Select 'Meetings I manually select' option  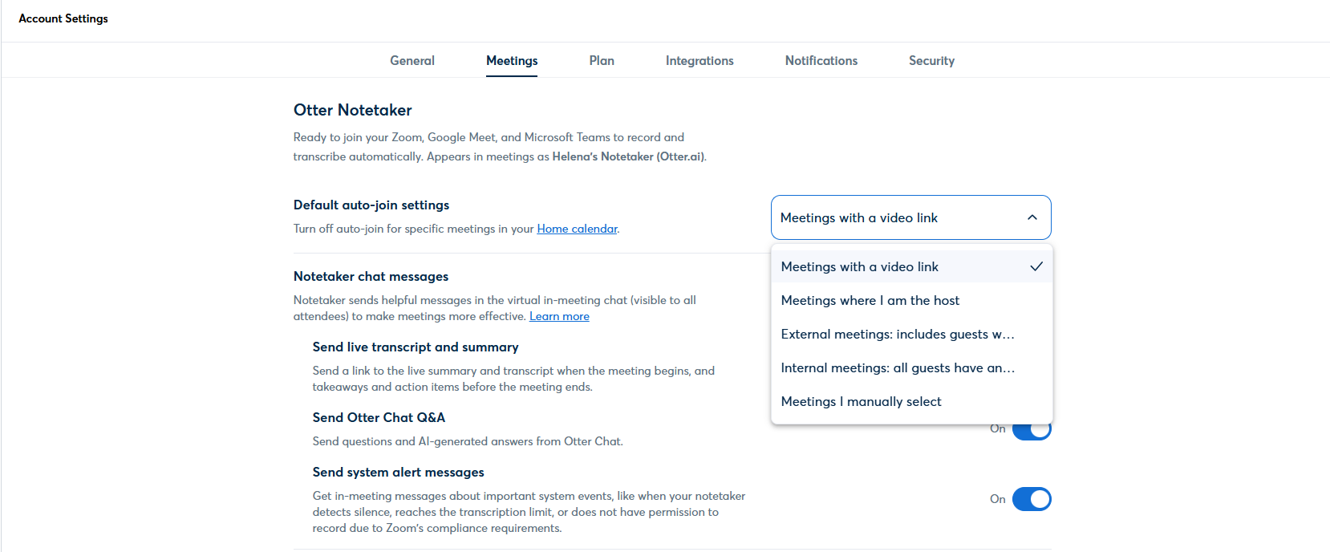861,401
